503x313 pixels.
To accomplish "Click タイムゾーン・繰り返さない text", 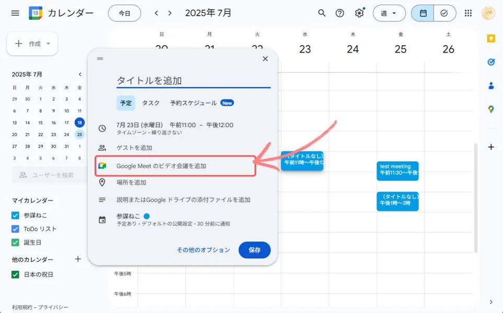I will click(149, 133).
